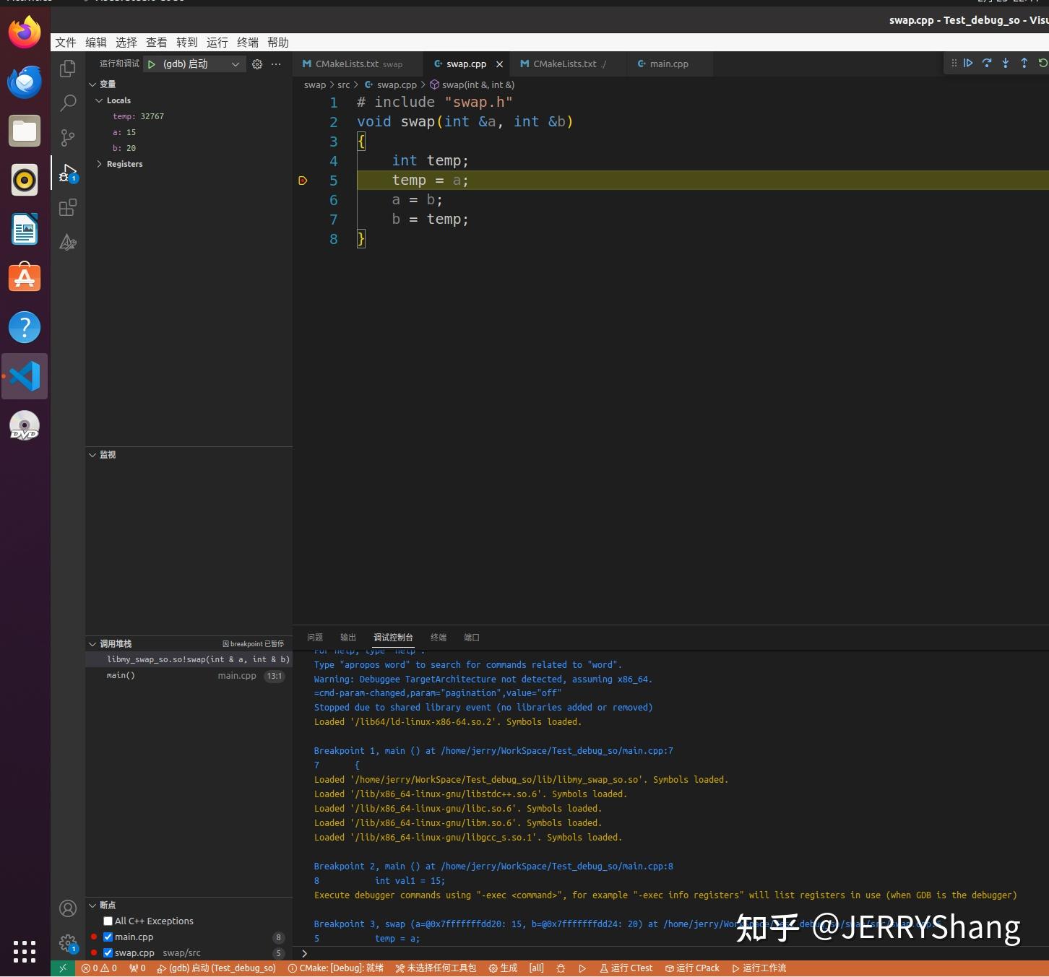This screenshot has height=977, width=1049.
Task: Click the green Restart debug icon
Action: click(1042, 64)
